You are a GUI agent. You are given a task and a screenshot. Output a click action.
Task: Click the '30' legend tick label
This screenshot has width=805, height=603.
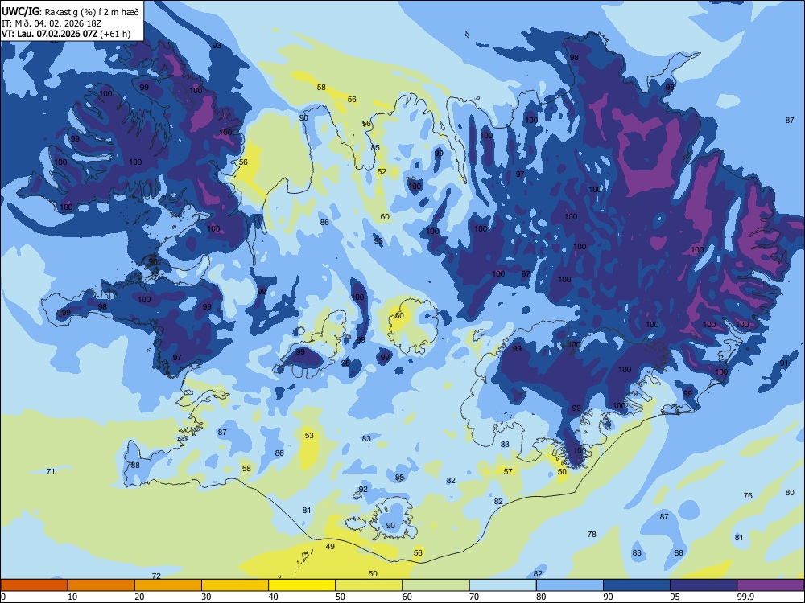tap(206, 597)
